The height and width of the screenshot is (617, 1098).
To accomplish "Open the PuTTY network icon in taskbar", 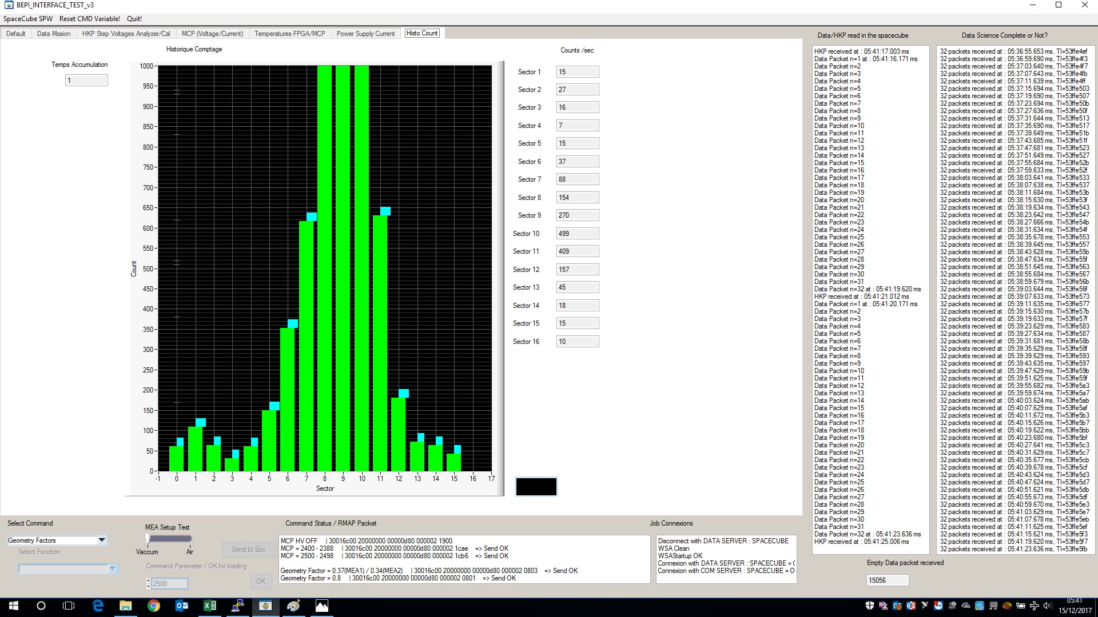I will tap(237, 606).
